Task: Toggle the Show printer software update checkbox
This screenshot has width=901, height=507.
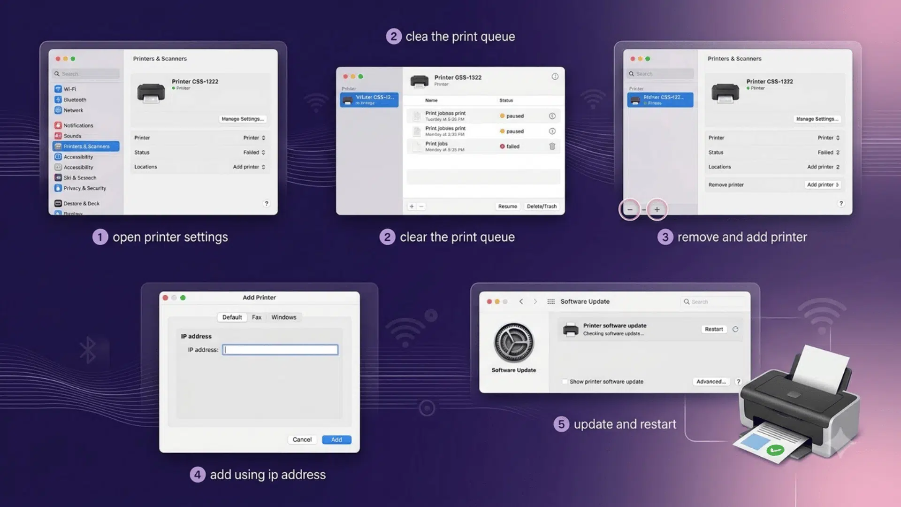Action: pyautogui.click(x=565, y=382)
